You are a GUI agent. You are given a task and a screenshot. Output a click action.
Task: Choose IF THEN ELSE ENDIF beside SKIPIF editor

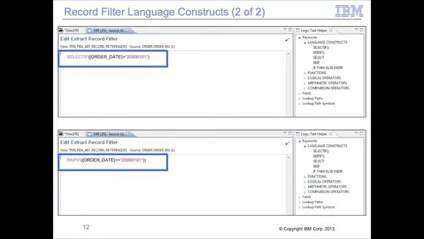pos(328,171)
